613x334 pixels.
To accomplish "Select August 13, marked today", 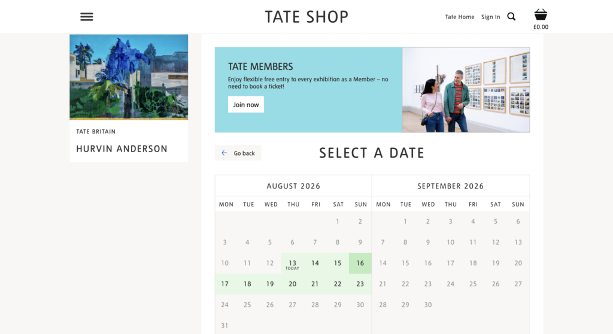I will 292,263.
